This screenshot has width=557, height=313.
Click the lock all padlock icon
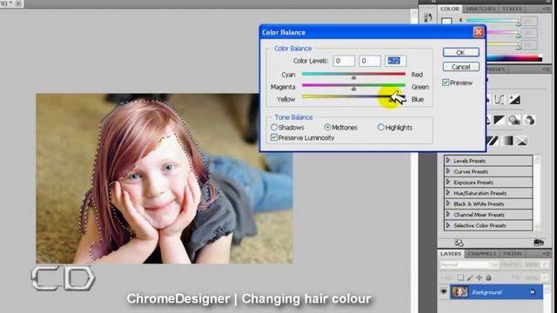click(x=489, y=277)
